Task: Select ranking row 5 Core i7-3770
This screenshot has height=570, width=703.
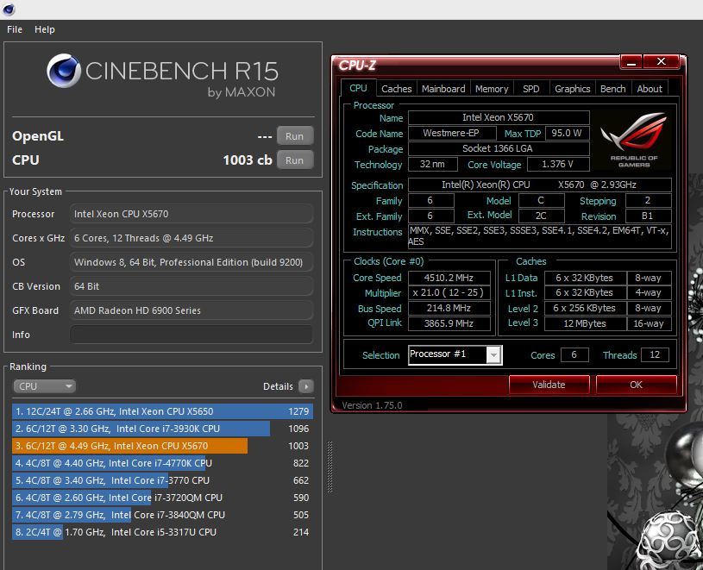Action: pos(162,480)
